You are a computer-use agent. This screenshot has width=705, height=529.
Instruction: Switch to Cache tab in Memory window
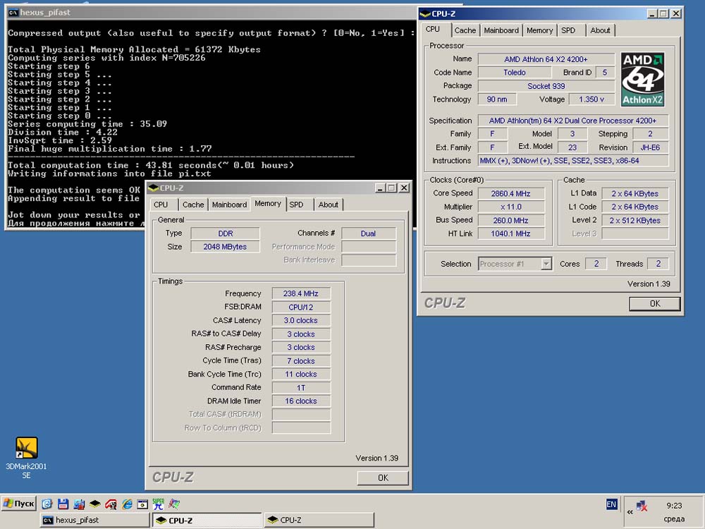[x=193, y=205]
